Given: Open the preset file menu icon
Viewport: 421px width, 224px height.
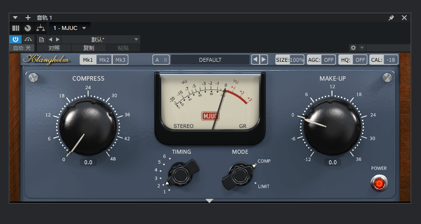Looking at the screenshot, I should coord(42,40).
